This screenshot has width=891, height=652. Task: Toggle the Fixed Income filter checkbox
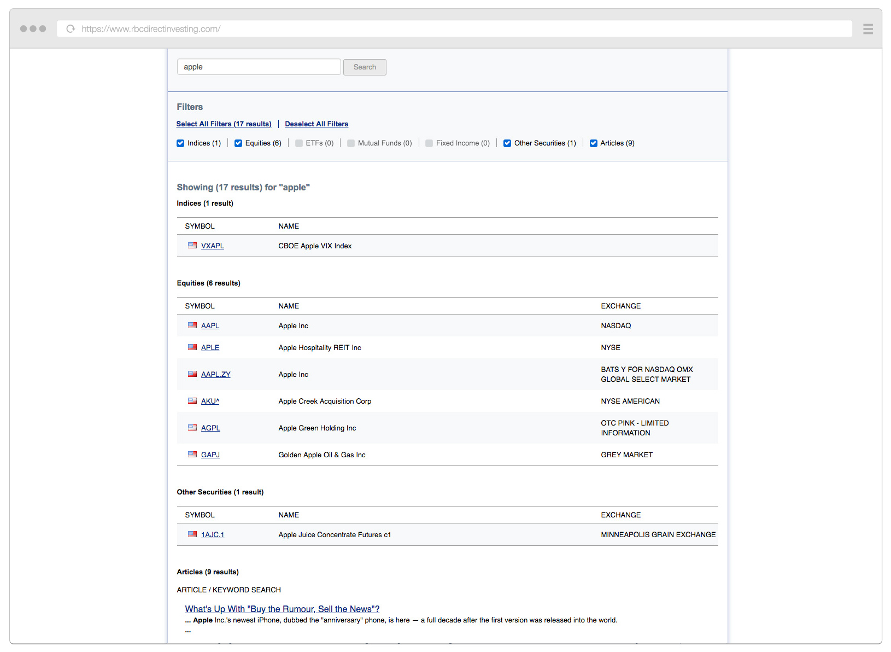429,143
